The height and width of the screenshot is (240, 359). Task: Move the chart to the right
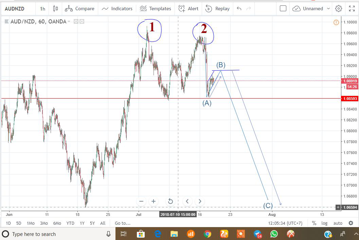coord(200,201)
